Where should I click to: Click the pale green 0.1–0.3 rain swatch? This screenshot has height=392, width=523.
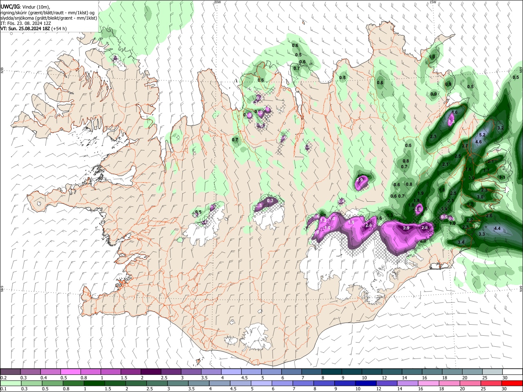coord(11,383)
